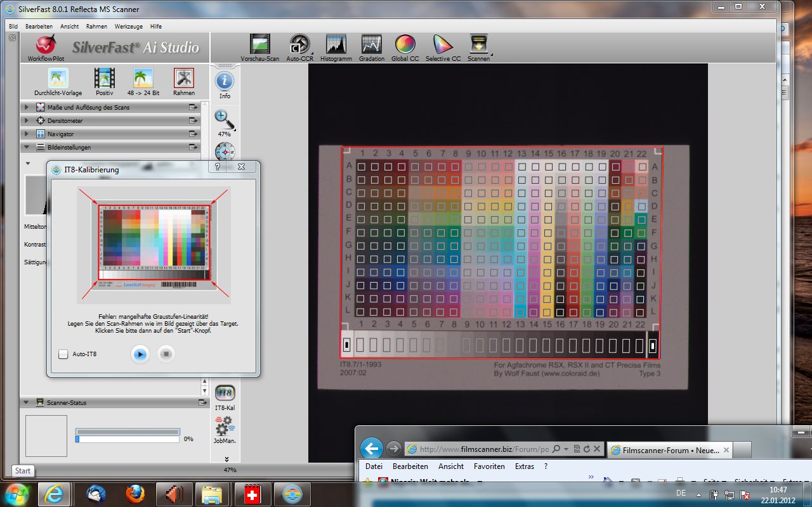Open Thunderbird from the taskbar

pos(96,494)
